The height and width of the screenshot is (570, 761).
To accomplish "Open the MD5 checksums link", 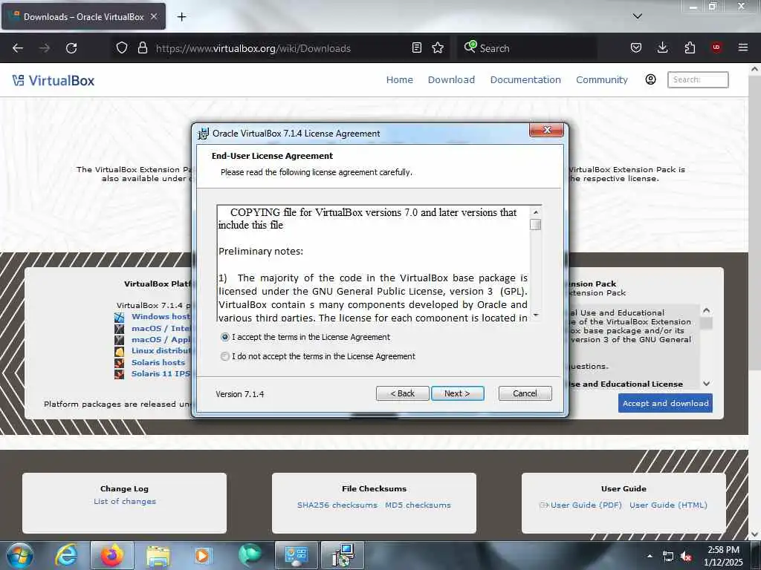I will 418,505.
